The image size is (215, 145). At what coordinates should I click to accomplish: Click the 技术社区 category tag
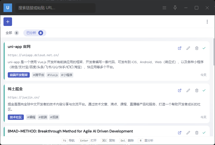click(x=16, y=117)
